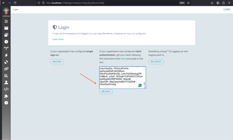Screen dimensions: 233x140
Task: Open Workflow Templates via stacked-windows icon
Action: click(x=6, y=35)
